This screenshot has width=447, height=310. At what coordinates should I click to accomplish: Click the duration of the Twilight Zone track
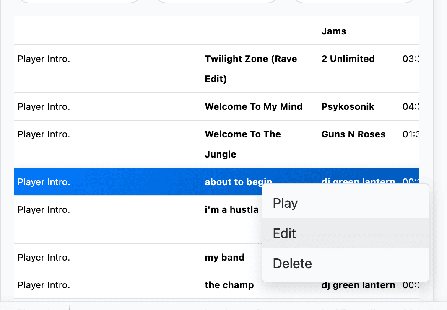(x=411, y=59)
